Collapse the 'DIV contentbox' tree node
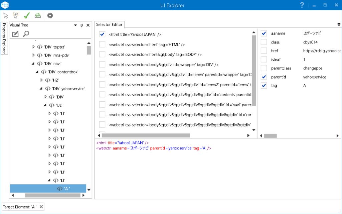Viewport: 342px width, 214px height. coord(37,72)
